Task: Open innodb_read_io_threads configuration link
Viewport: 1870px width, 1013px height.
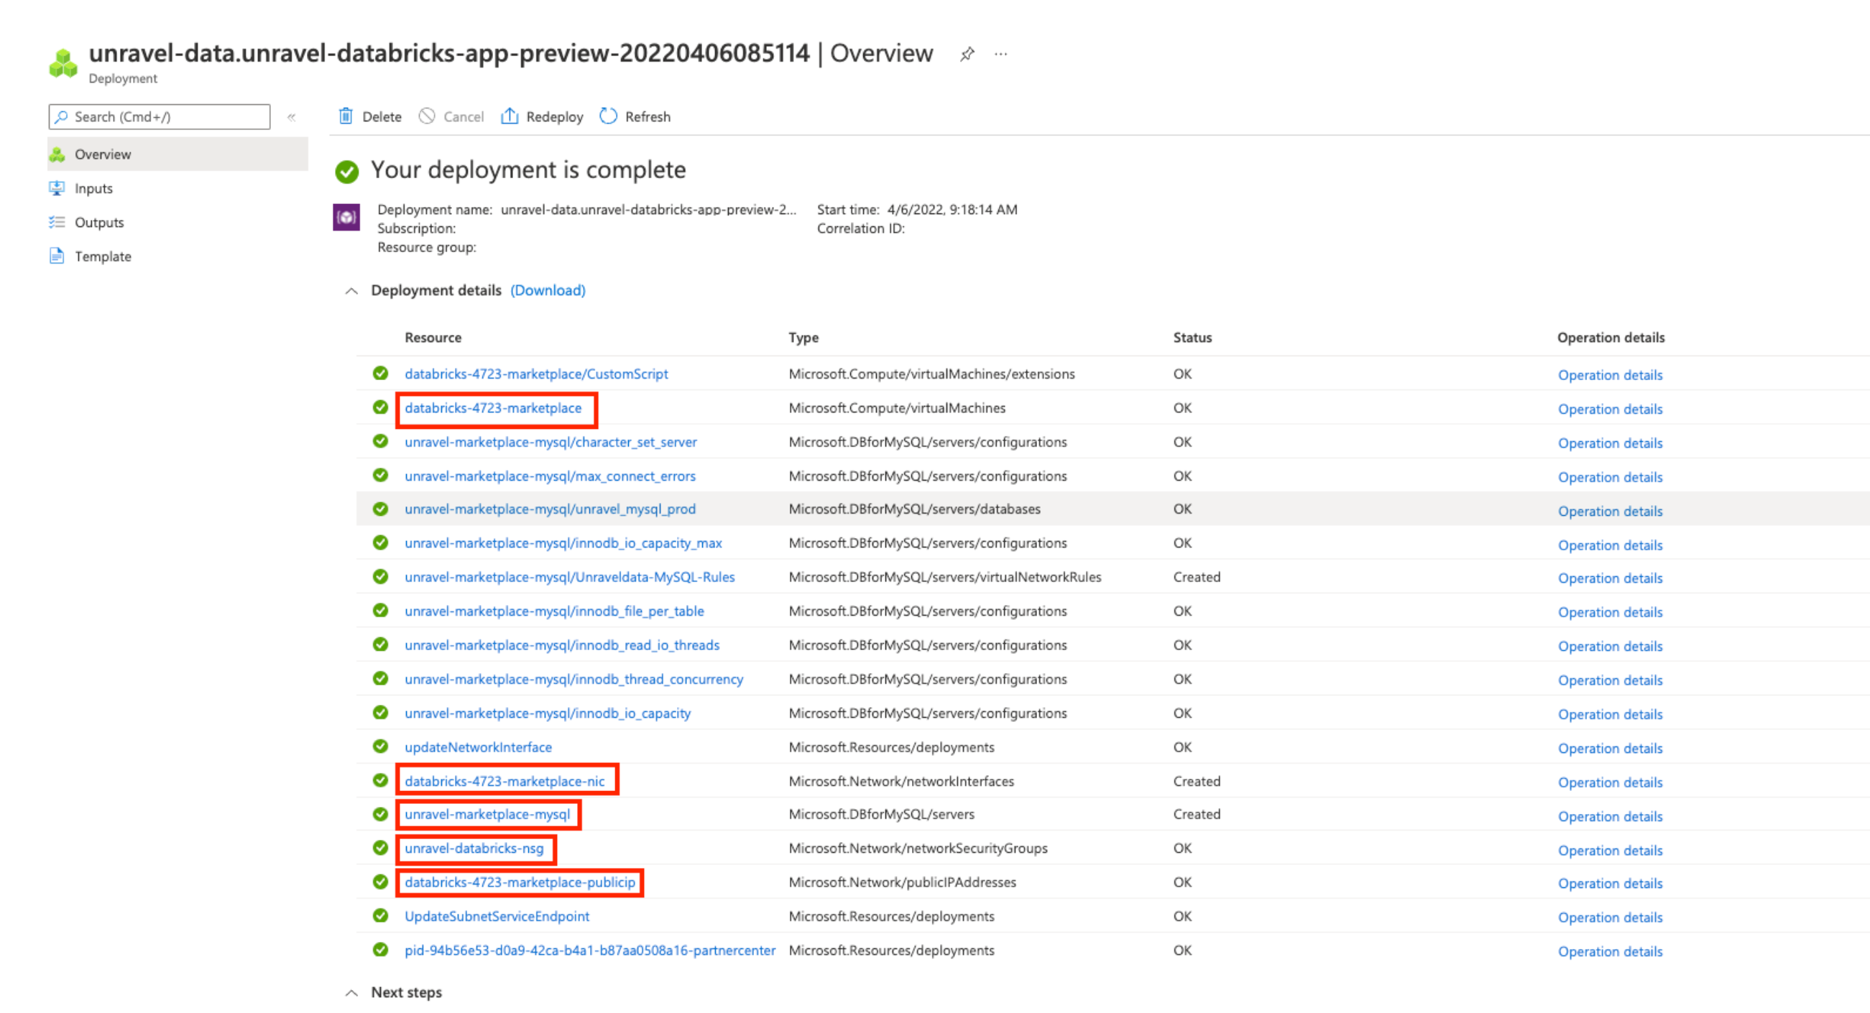Action: (562, 645)
